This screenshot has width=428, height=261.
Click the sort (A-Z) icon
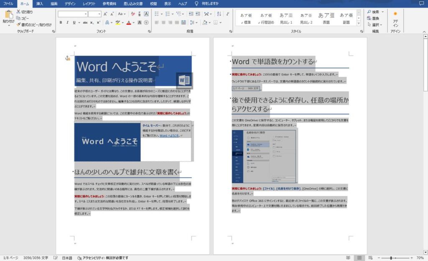click(219, 14)
